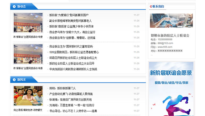Open article 520全国助残日，新阶联公益志愿者献爱心
Screen dimensions: 205x116
pyautogui.click(x=74, y=52)
